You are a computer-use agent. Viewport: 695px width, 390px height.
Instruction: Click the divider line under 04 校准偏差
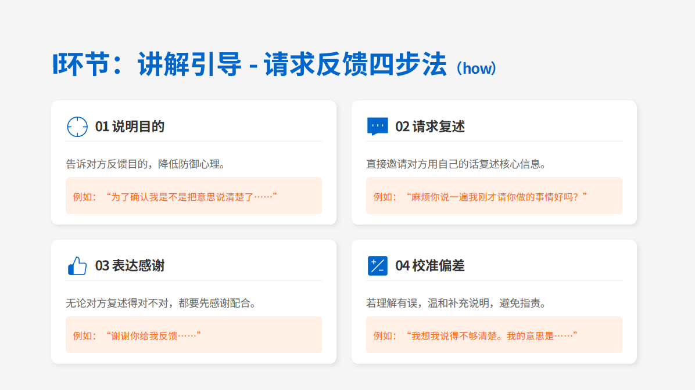point(494,280)
